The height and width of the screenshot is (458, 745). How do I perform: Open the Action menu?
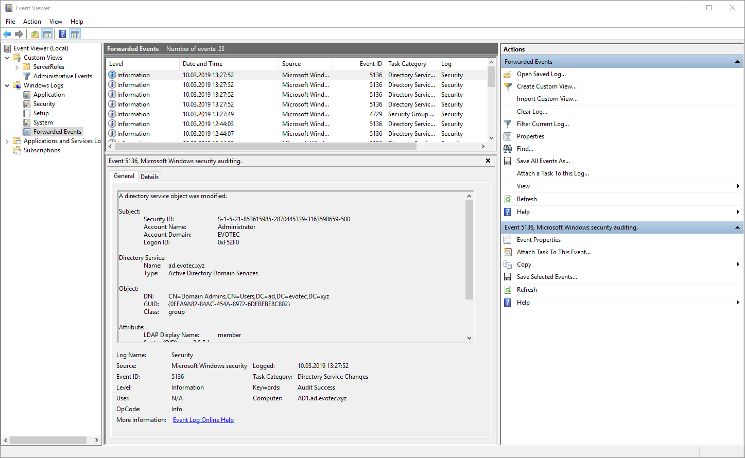32,21
